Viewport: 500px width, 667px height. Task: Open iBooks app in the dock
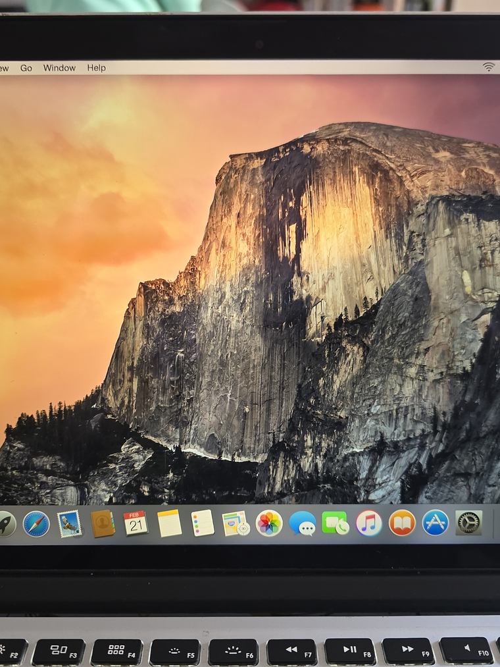tap(402, 523)
